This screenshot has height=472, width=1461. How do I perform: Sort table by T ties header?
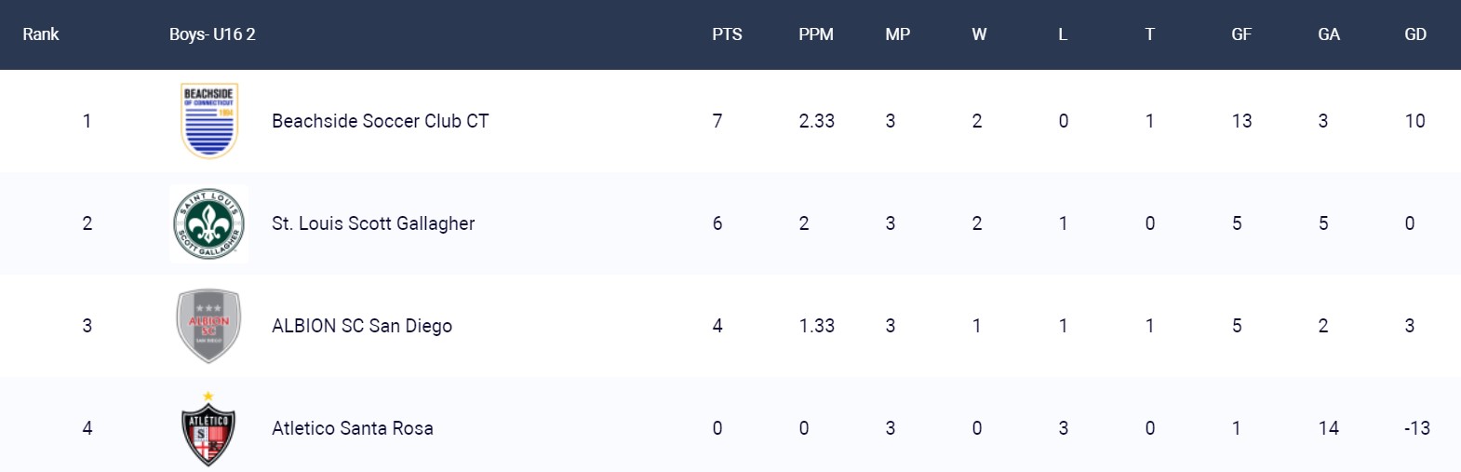click(x=1150, y=34)
